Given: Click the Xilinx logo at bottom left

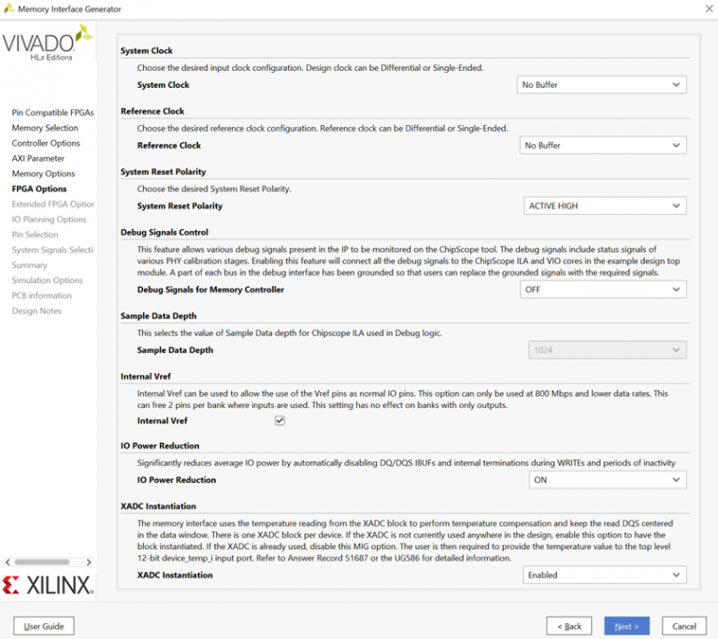Looking at the screenshot, I should click(x=48, y=586).
